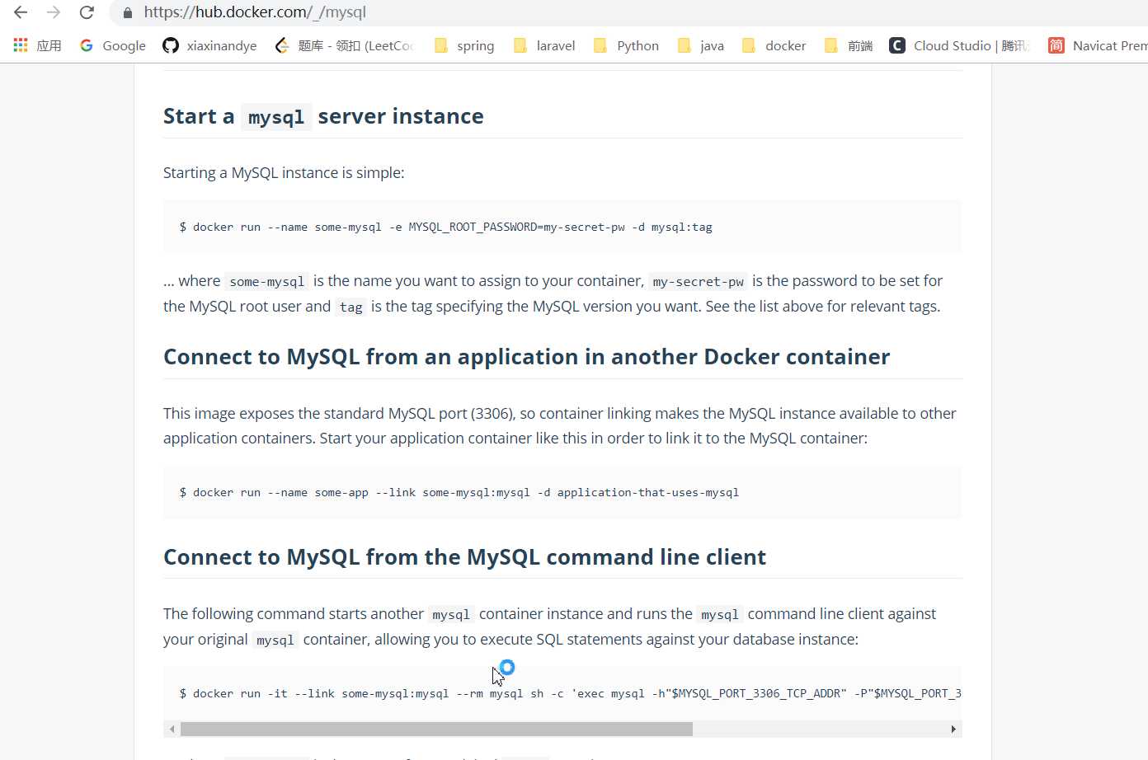Viewport: 1148px width, 760px height.
Task: Click the code block's right scroll arrow
Action: coord(953,729)
